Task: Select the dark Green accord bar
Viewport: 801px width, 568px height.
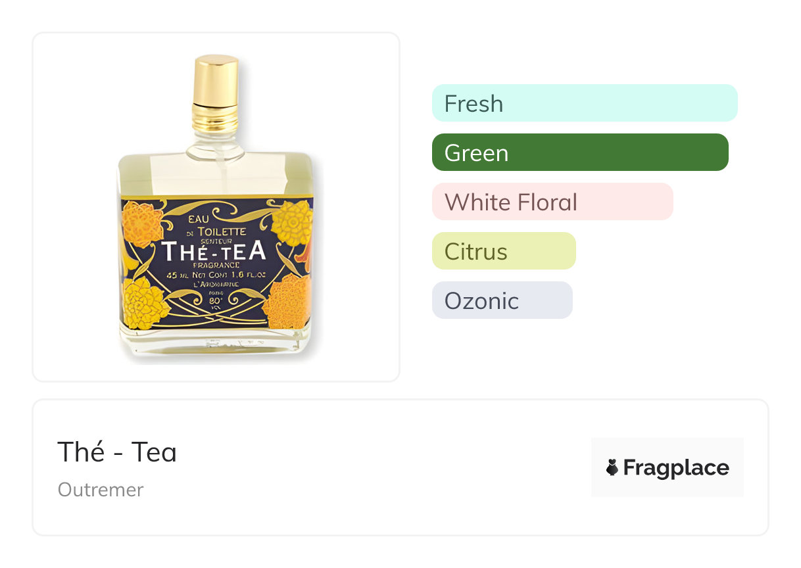Action: [580, 153]
